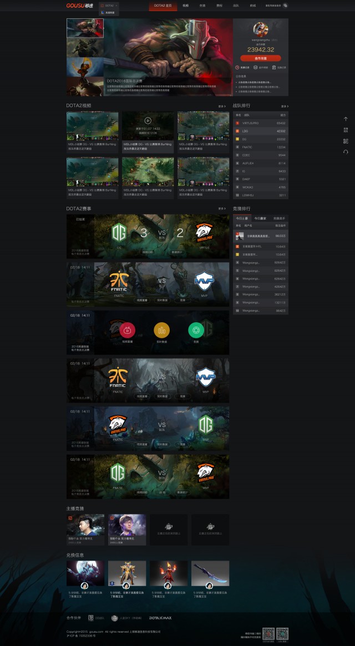Open the 赛程 nav tab

click(219, 6)
